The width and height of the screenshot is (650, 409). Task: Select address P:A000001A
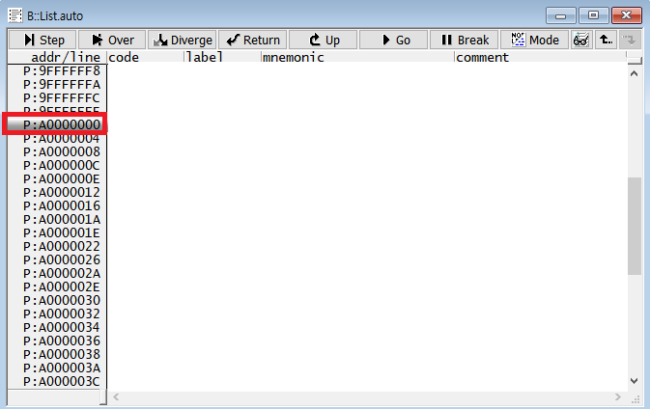pyautogui.click(x=62, y=219)
